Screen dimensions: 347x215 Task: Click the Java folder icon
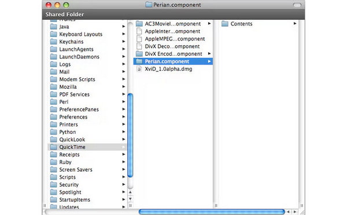54,27
